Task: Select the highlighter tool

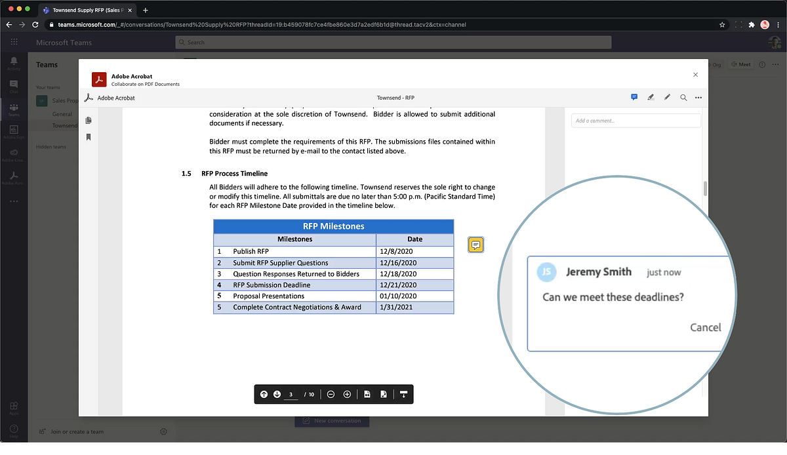Action: point(651,97)
